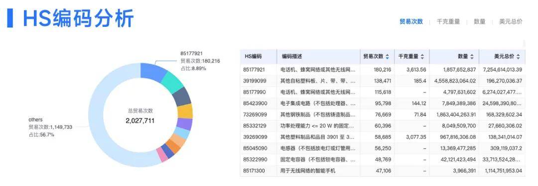Click the others chart callout label
The image size is (538, 186).
(50, 127)
